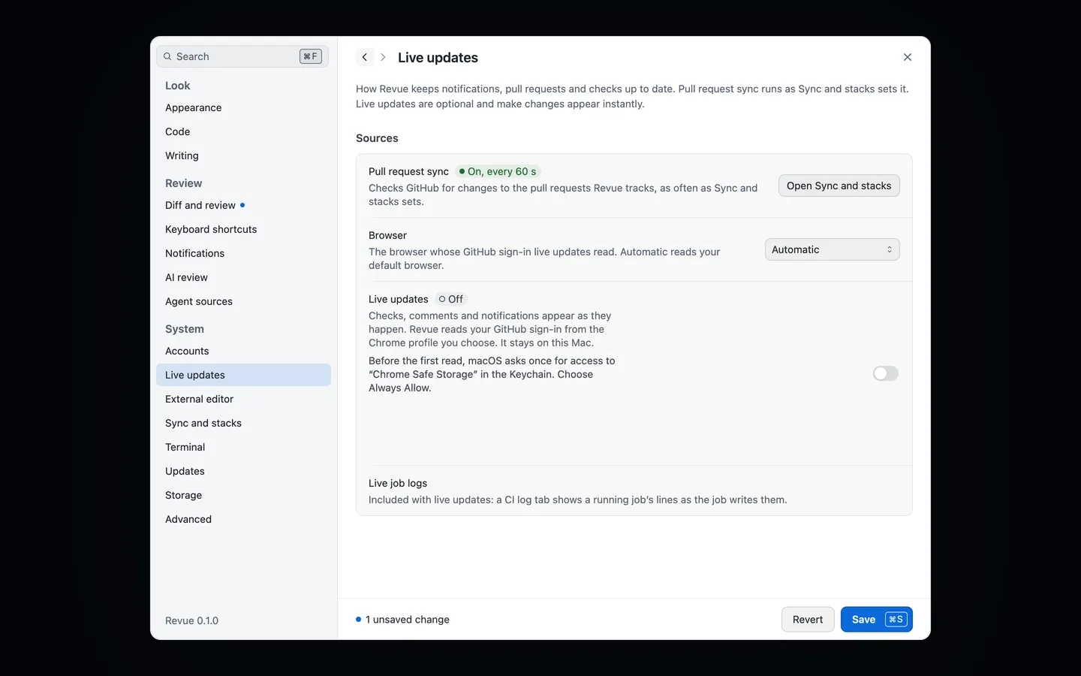Click the ⌘S shortcut badge on Save
The height and width of the screenshot is (676, 1081).
pyautogui.click(x=896, y=619)
